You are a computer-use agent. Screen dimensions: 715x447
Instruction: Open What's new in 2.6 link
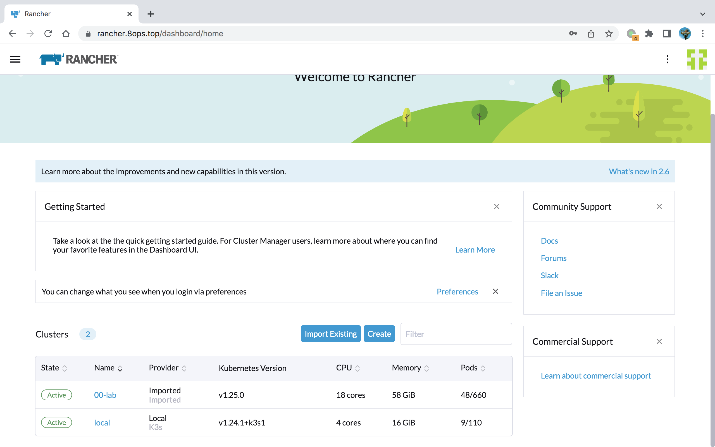click(x=639, y=172)
